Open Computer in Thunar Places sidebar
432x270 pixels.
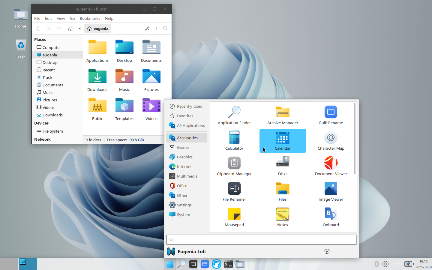[57, 47]
